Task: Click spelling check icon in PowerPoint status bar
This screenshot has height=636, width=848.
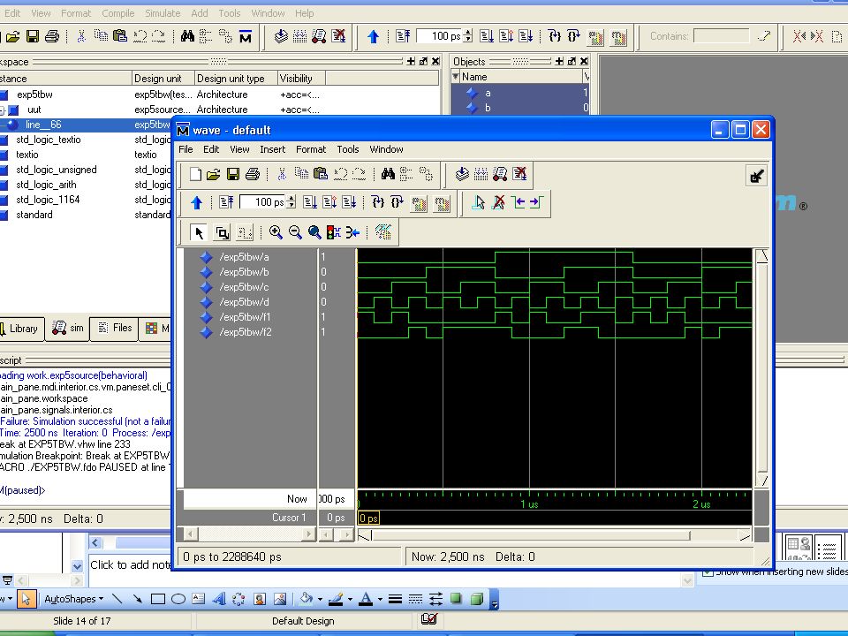Action: [429, 619]
